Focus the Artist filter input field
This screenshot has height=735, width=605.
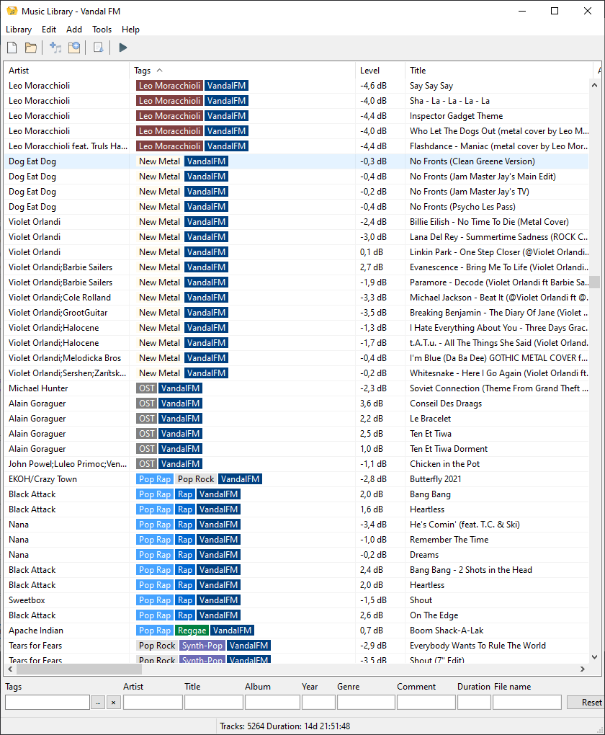(153, 702)
